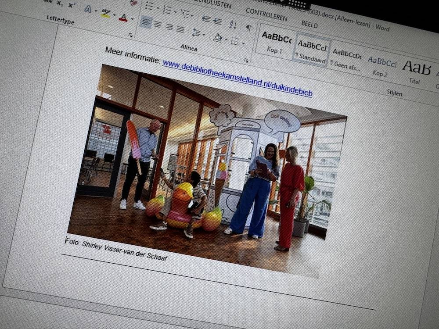Open the CONTROLEREN ribbon tab
The width and height of the screenshot is (439, 329).
[x=266, y=15]
